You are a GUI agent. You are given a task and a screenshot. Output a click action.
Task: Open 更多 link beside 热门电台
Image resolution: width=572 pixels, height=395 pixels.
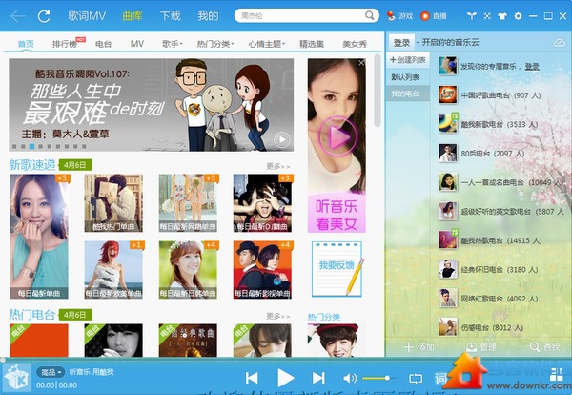pyautogui.click(x=278, y=316)
